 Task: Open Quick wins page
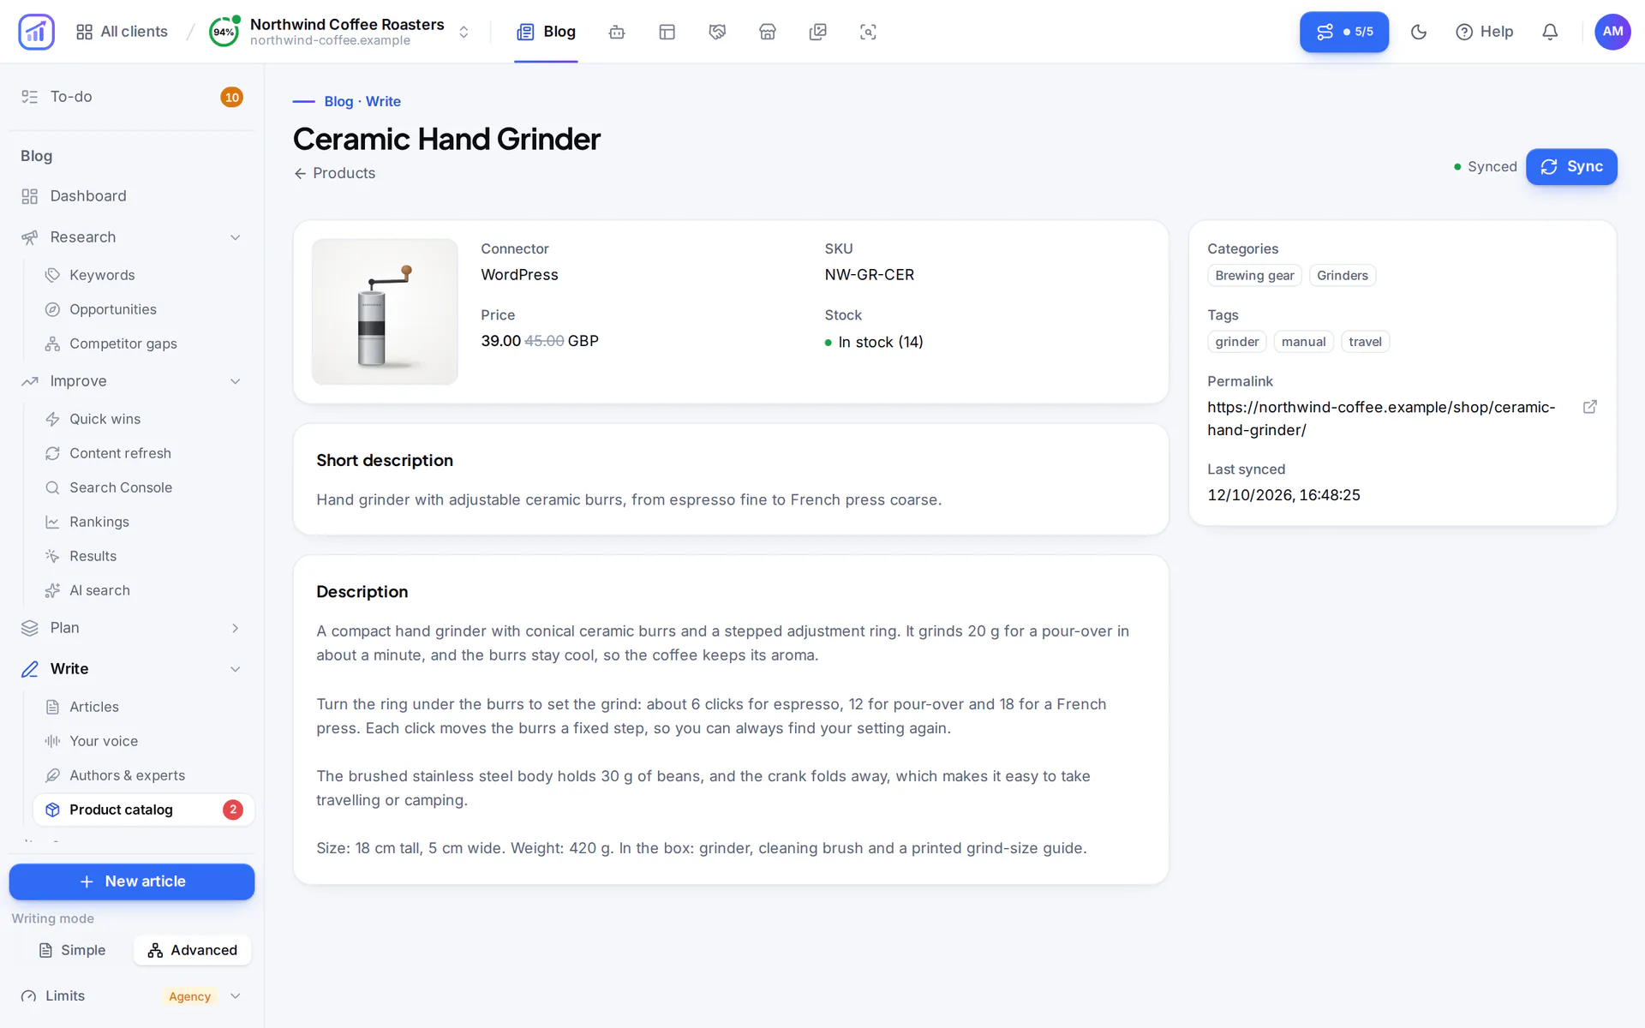[x=144, y=419]
